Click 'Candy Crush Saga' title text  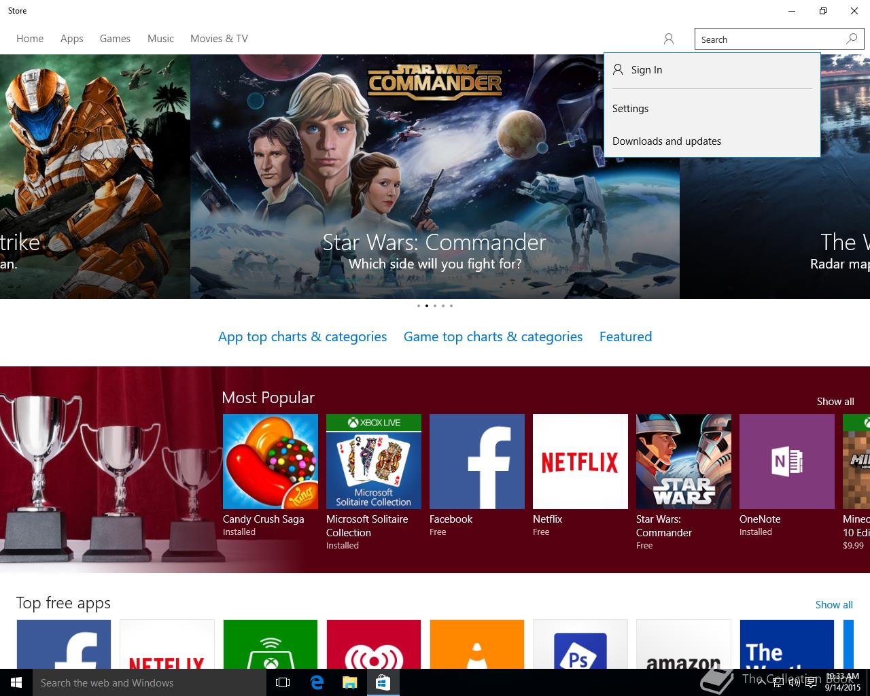click(x=264, y=519)
